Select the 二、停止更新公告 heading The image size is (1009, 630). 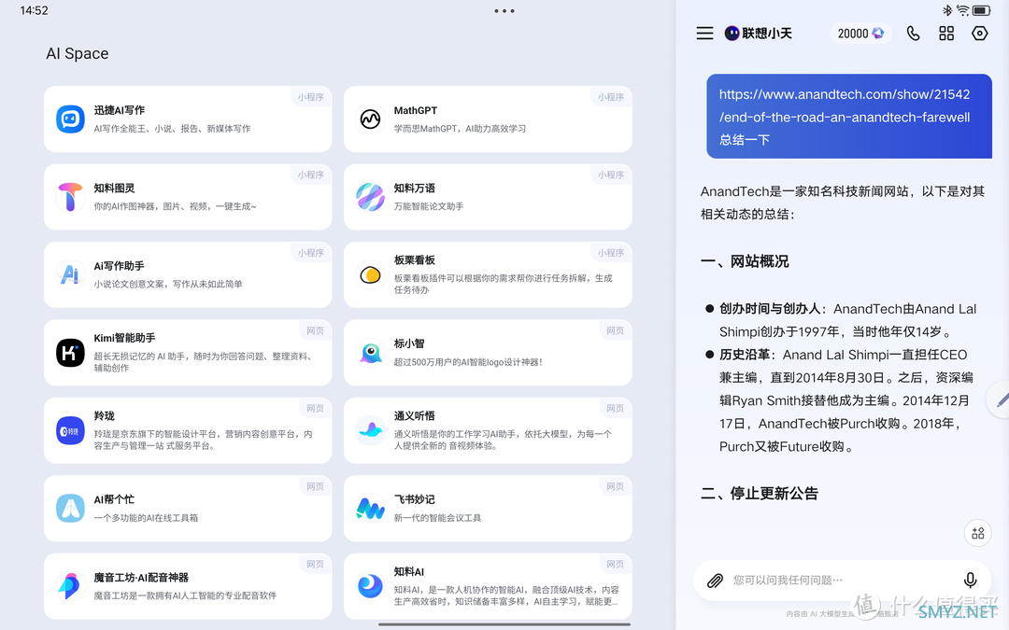[x=760, y=494]
